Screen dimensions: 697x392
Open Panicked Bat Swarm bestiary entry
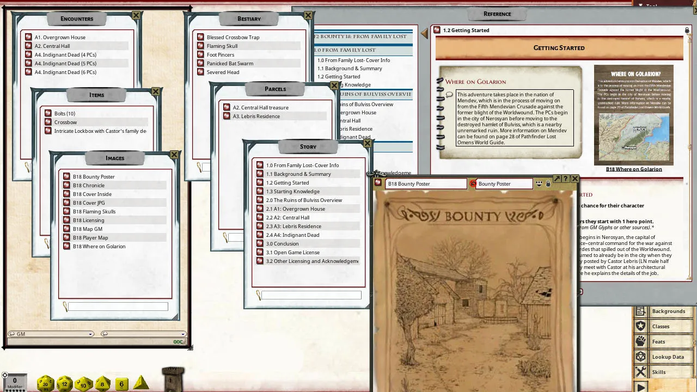(230, 64)
